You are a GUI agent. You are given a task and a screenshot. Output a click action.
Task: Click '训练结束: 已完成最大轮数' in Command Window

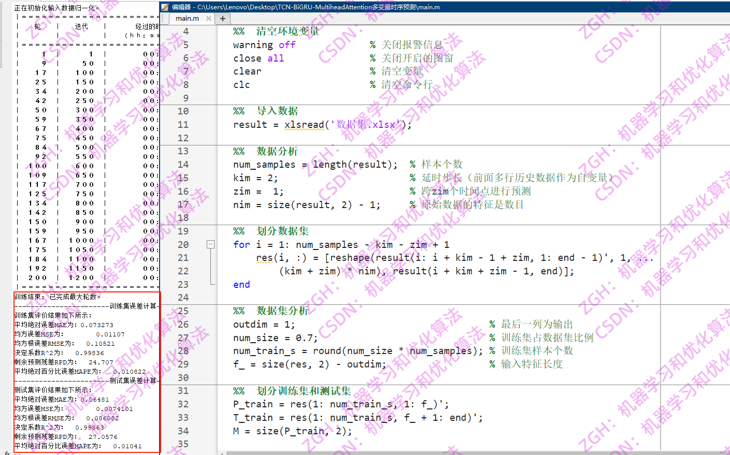[x=58, y=297]
